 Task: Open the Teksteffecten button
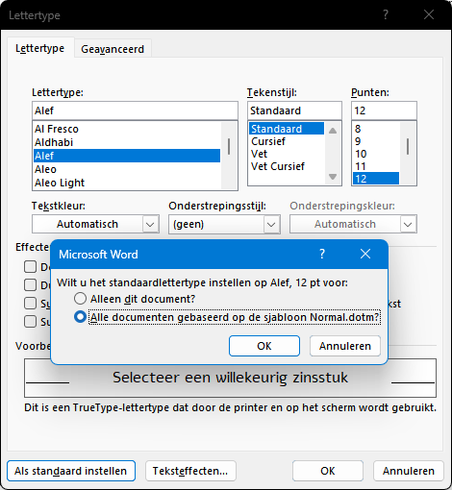190,471
